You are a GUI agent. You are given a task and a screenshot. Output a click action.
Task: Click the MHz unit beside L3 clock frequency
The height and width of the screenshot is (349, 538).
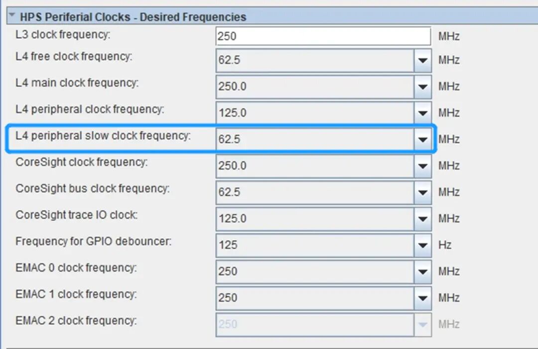[449, 35]
